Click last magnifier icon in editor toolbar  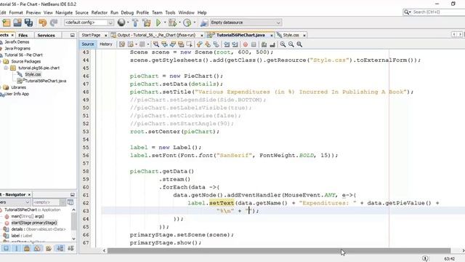click(299, 44)
